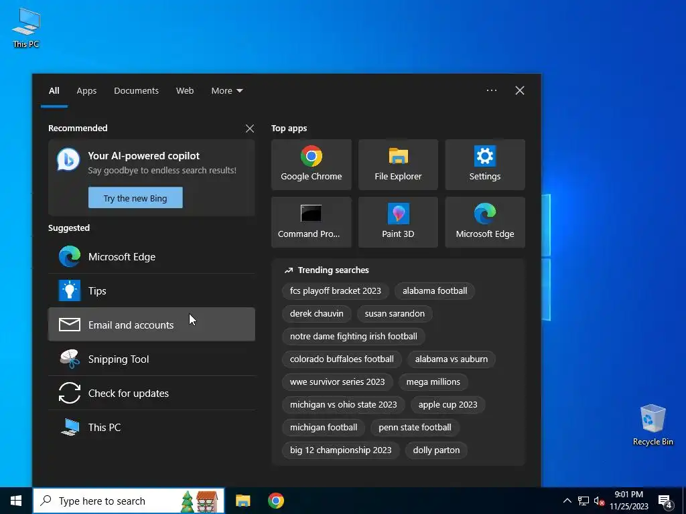Search trending fcs playoff bracket 2023
Screen dimensions: 686x514
[x=335, y=290]
